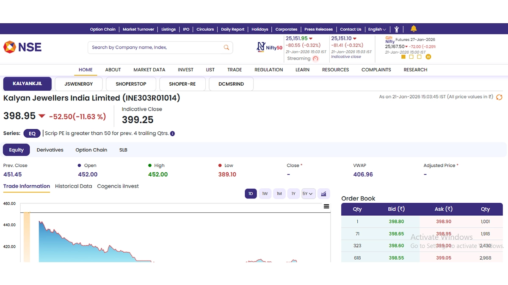
Task: Click the company search input field
Action: pos(155,47)
